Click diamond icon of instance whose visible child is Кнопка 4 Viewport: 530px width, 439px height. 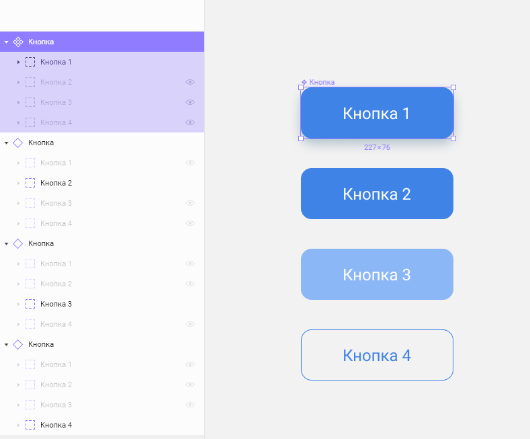click(x=18, y=344)
